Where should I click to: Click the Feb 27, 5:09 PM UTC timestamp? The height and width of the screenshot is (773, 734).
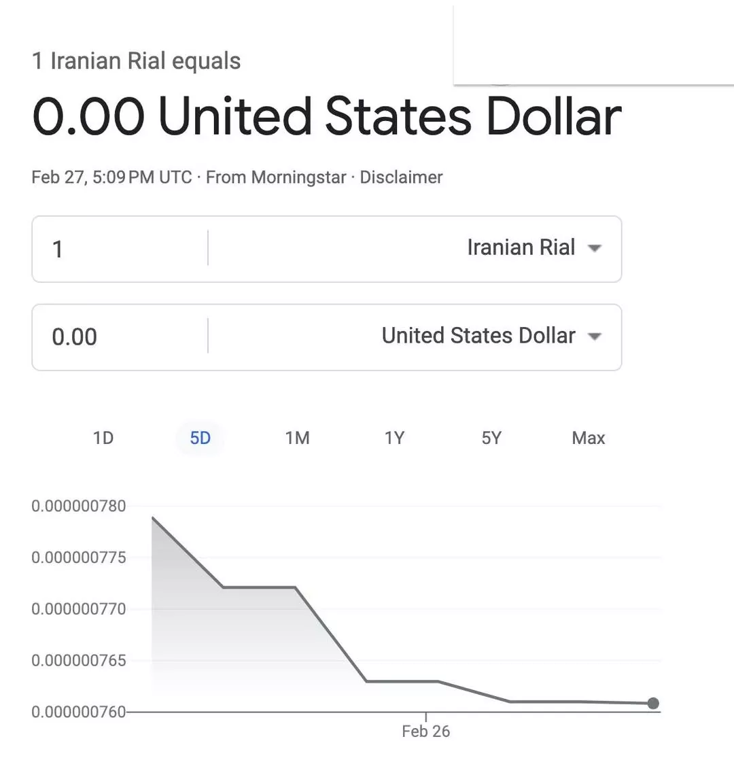click(111, 177)
